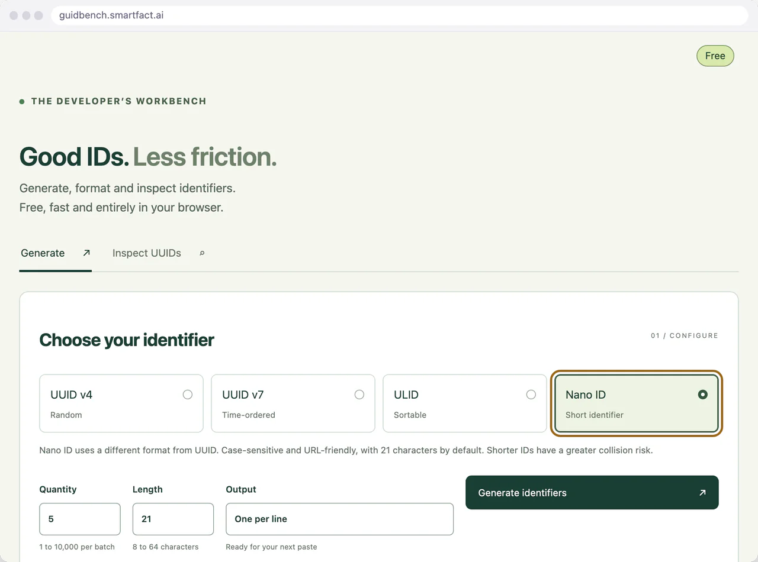Focus the Length input field
This screenshot has width=758, height=562.
[173, 519]
